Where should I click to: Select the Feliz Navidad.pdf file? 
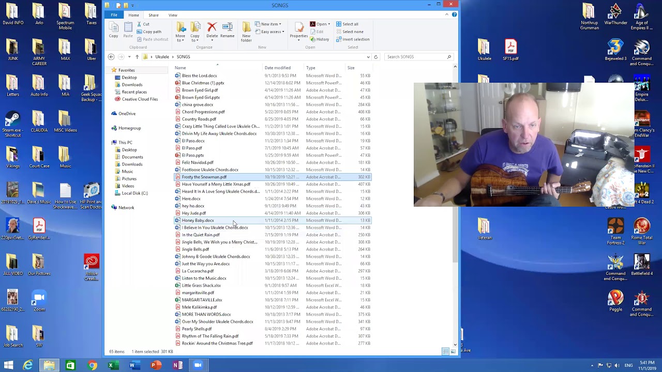[x=273, y=162]
